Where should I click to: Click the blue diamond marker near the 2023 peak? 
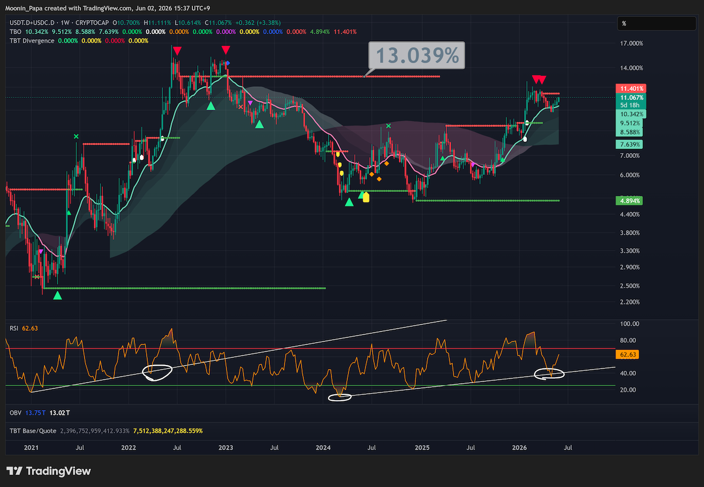[x=228, y=63]
